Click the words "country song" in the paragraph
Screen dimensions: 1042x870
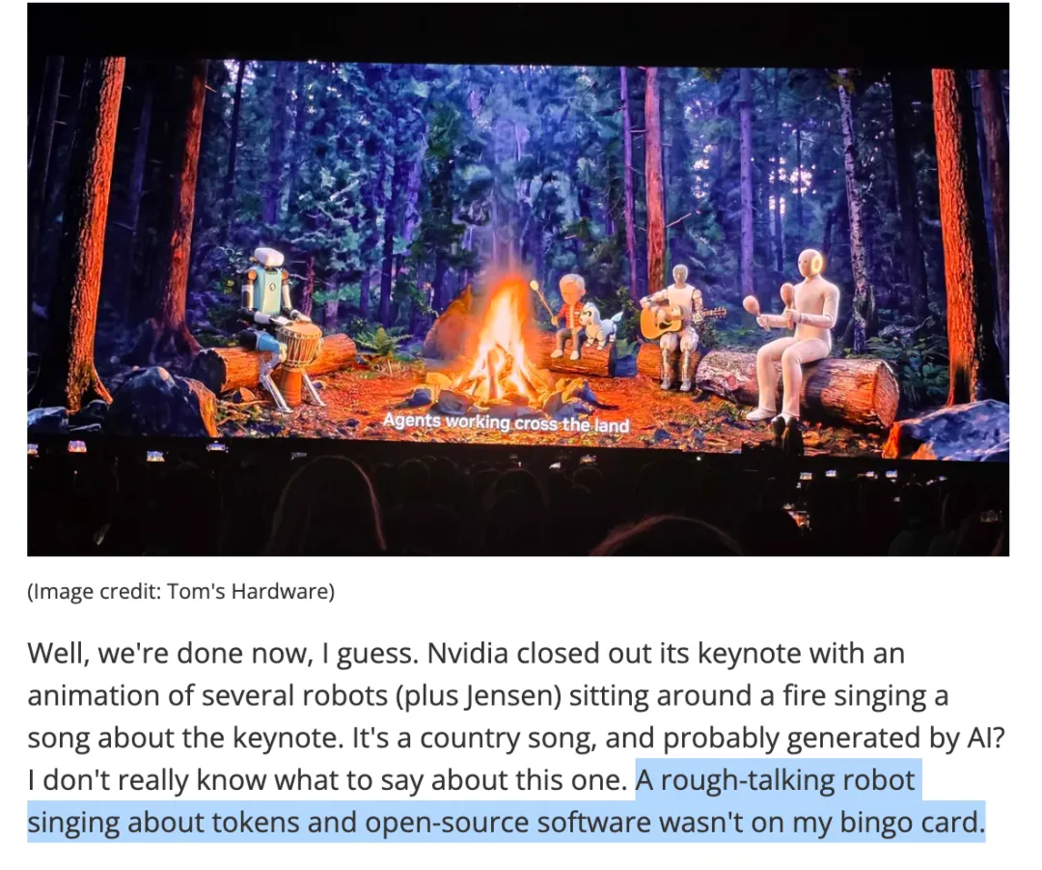507,739
